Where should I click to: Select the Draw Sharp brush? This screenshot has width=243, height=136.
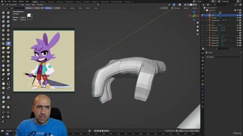(x=8, y=12)
